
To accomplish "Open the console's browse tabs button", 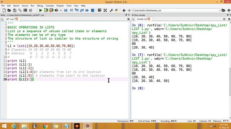I will (133, 19).
